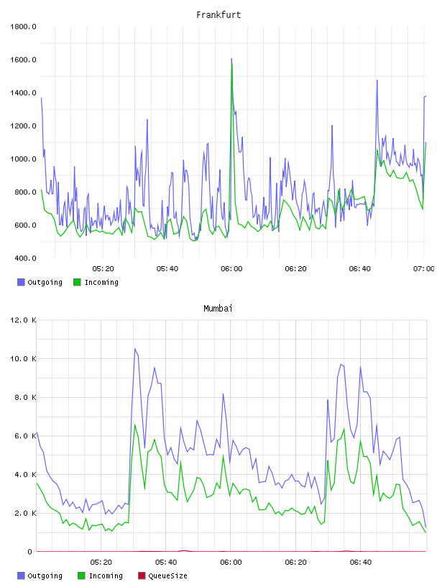Click 8.0 K on Mumbai y-axis
The height and width of the screenshot is (587, 437).
(x=25, y=397)
